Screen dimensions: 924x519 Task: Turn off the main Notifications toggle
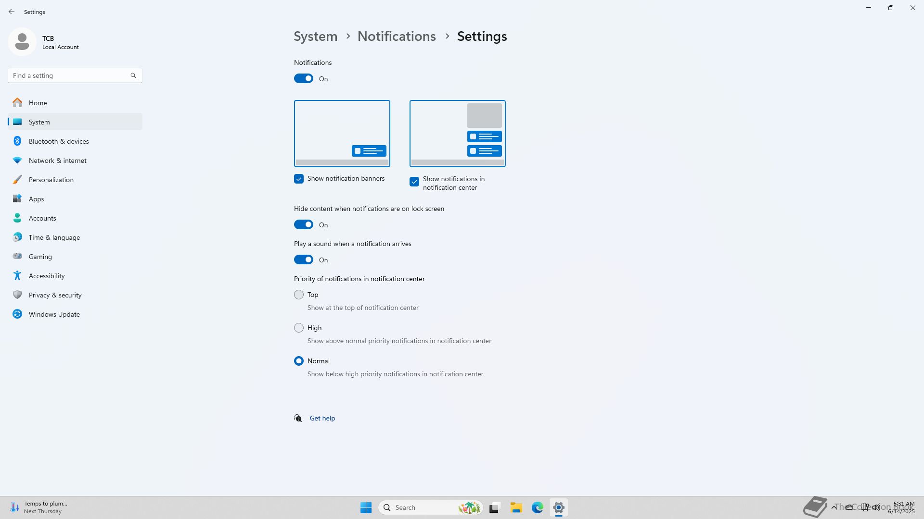[304, 79]
